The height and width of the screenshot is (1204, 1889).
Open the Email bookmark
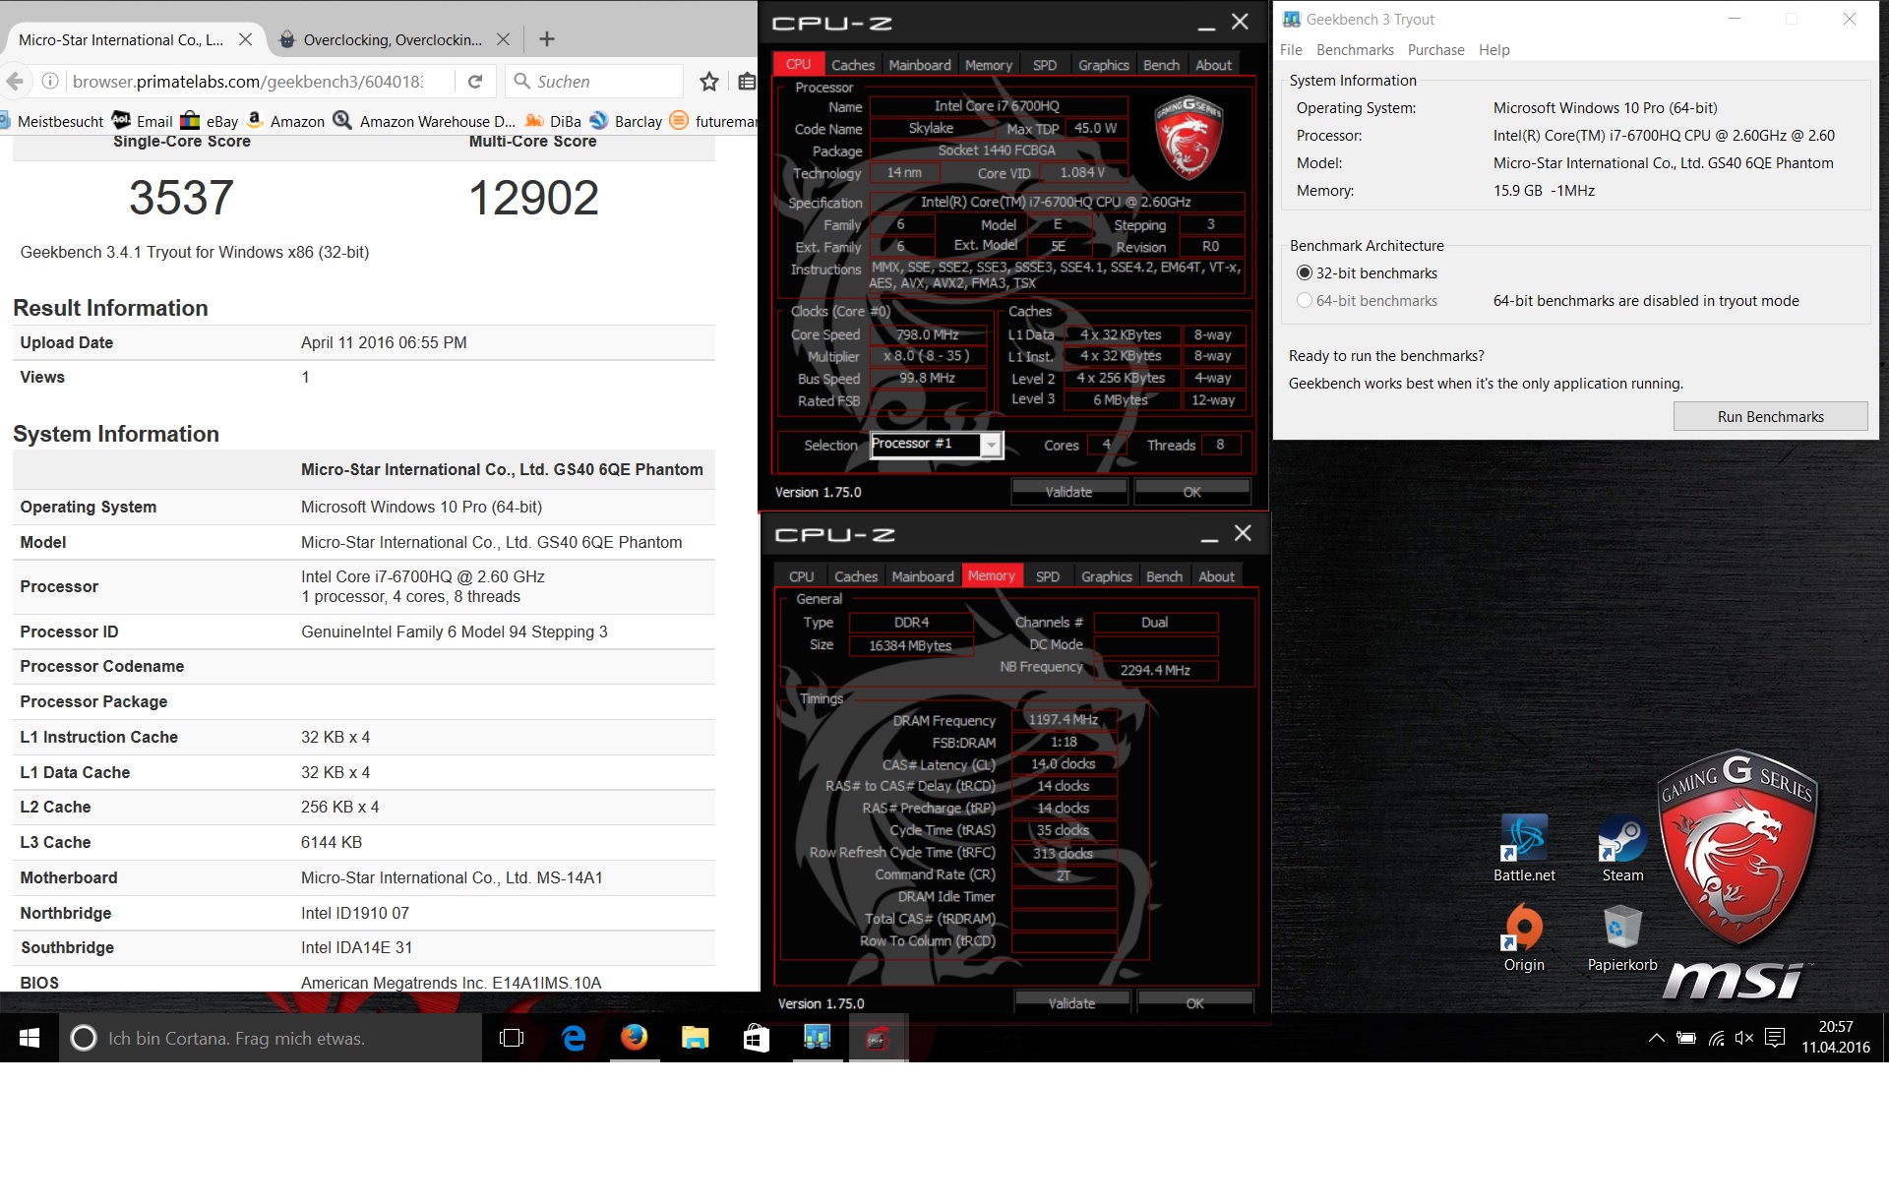click(143, 121)
